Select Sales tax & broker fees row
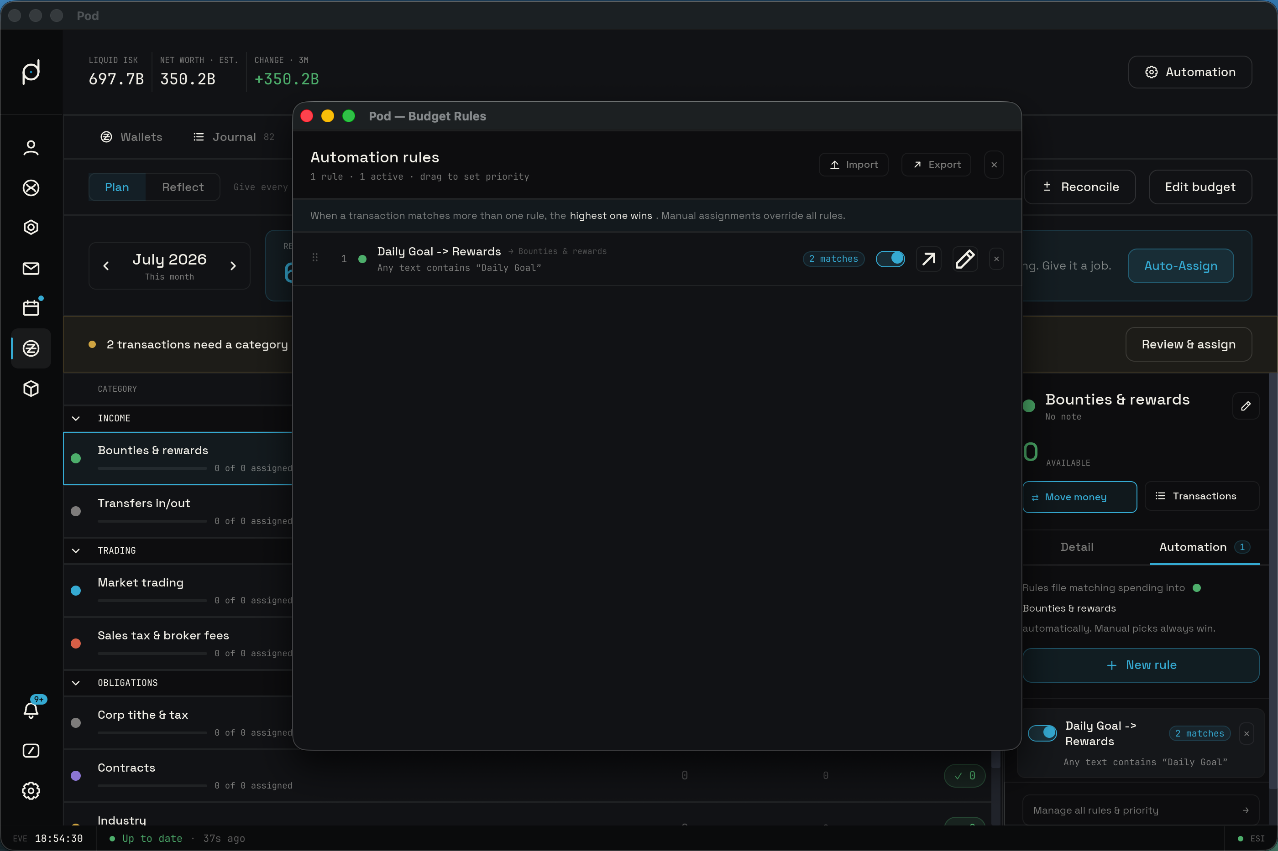The height and width of the screenshot is (851, 1278). (178, 643)
